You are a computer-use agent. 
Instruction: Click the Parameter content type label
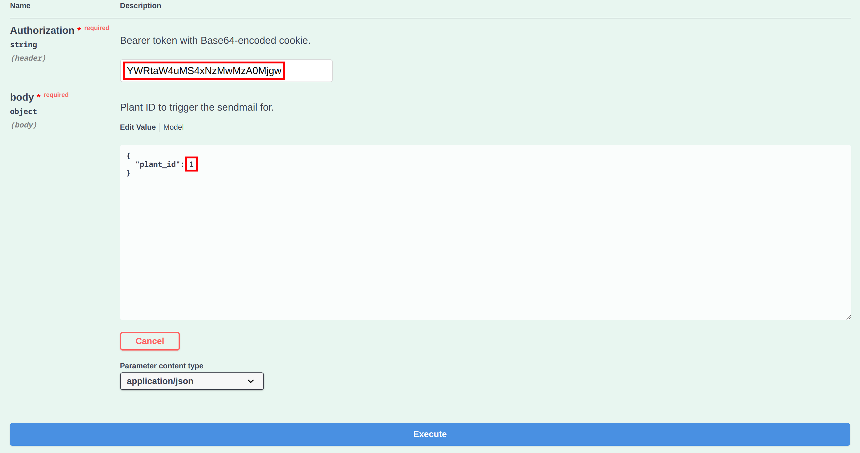[x=161, y=366]
